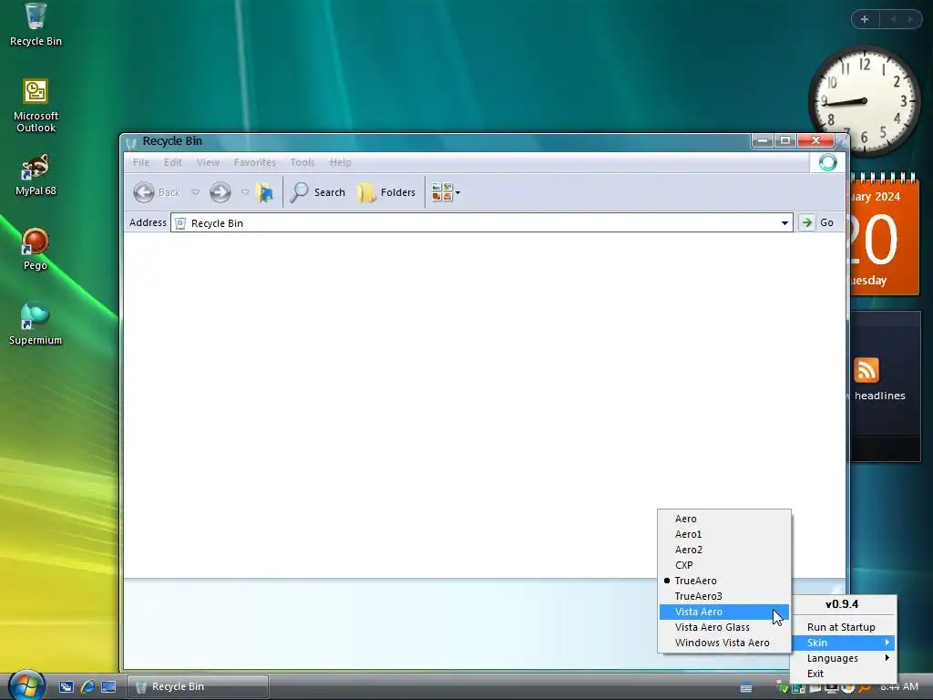Viewport: 933px width, 700px height.
Task: Click the analog clock gadget
Action: [865, 101]
